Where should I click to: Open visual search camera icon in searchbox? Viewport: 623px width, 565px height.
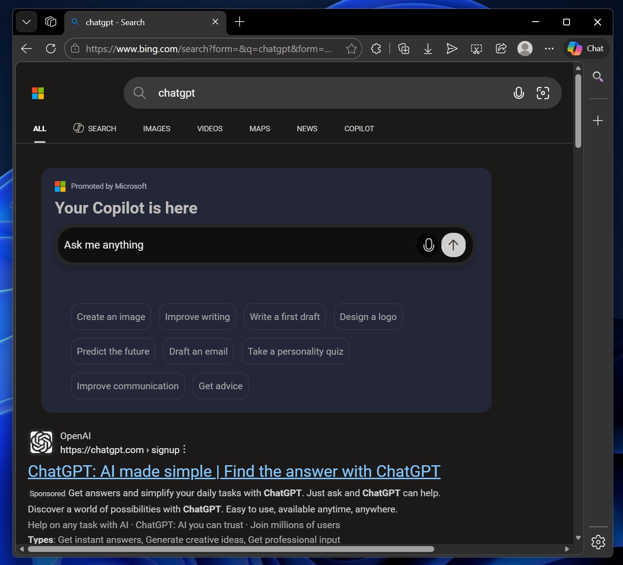pyautogui.click(x=543, y=93)
